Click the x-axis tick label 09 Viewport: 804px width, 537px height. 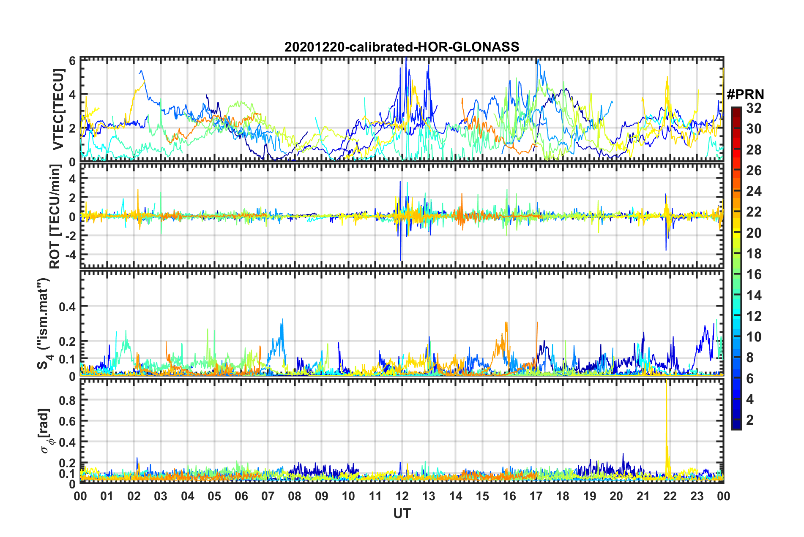(322, 496)
